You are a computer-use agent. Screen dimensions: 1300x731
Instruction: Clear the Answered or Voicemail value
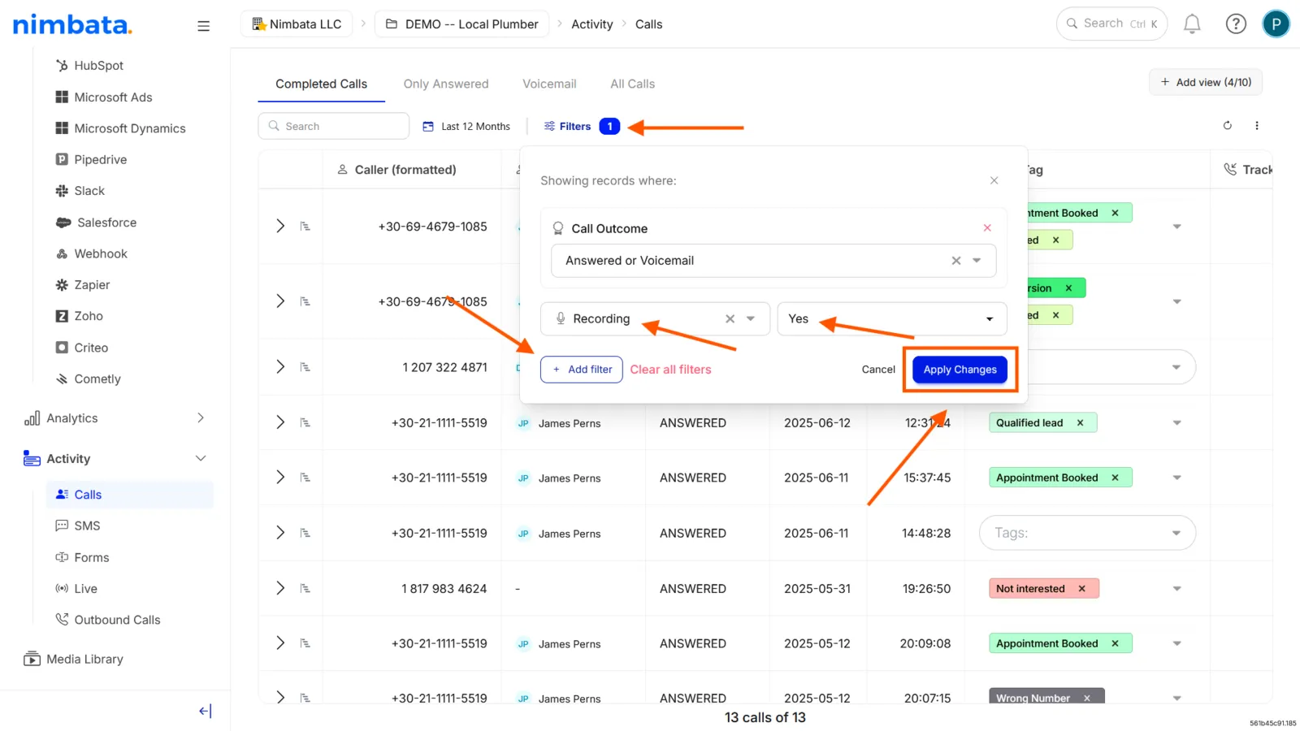[956, 261]
